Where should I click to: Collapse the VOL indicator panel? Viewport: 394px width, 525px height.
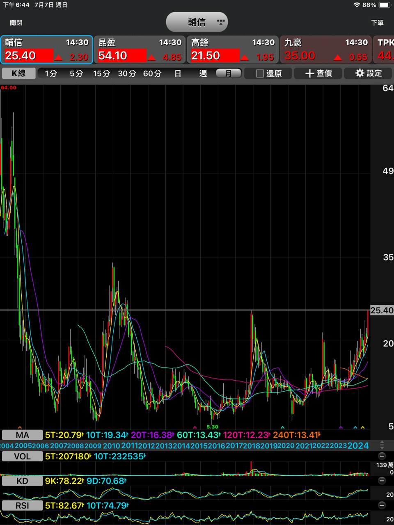point(382,456)
